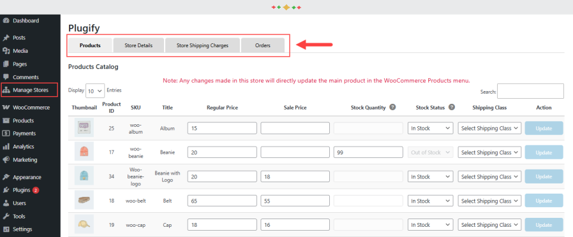573x237 pixels.
Task: Click the Sale Price field for Beanie with Logo
Action: (295, 177)
